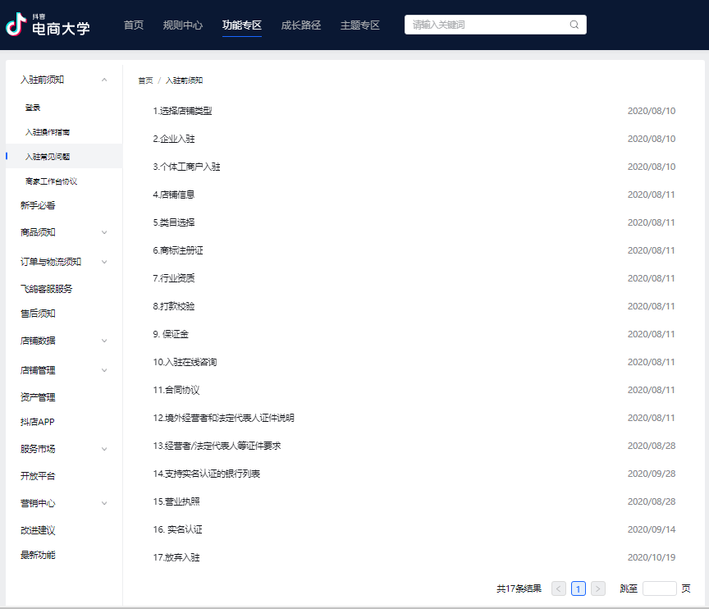Screen dimensions: 709x609
Task: Select 入驻操作指南 in sidebar
Action: 53,131
